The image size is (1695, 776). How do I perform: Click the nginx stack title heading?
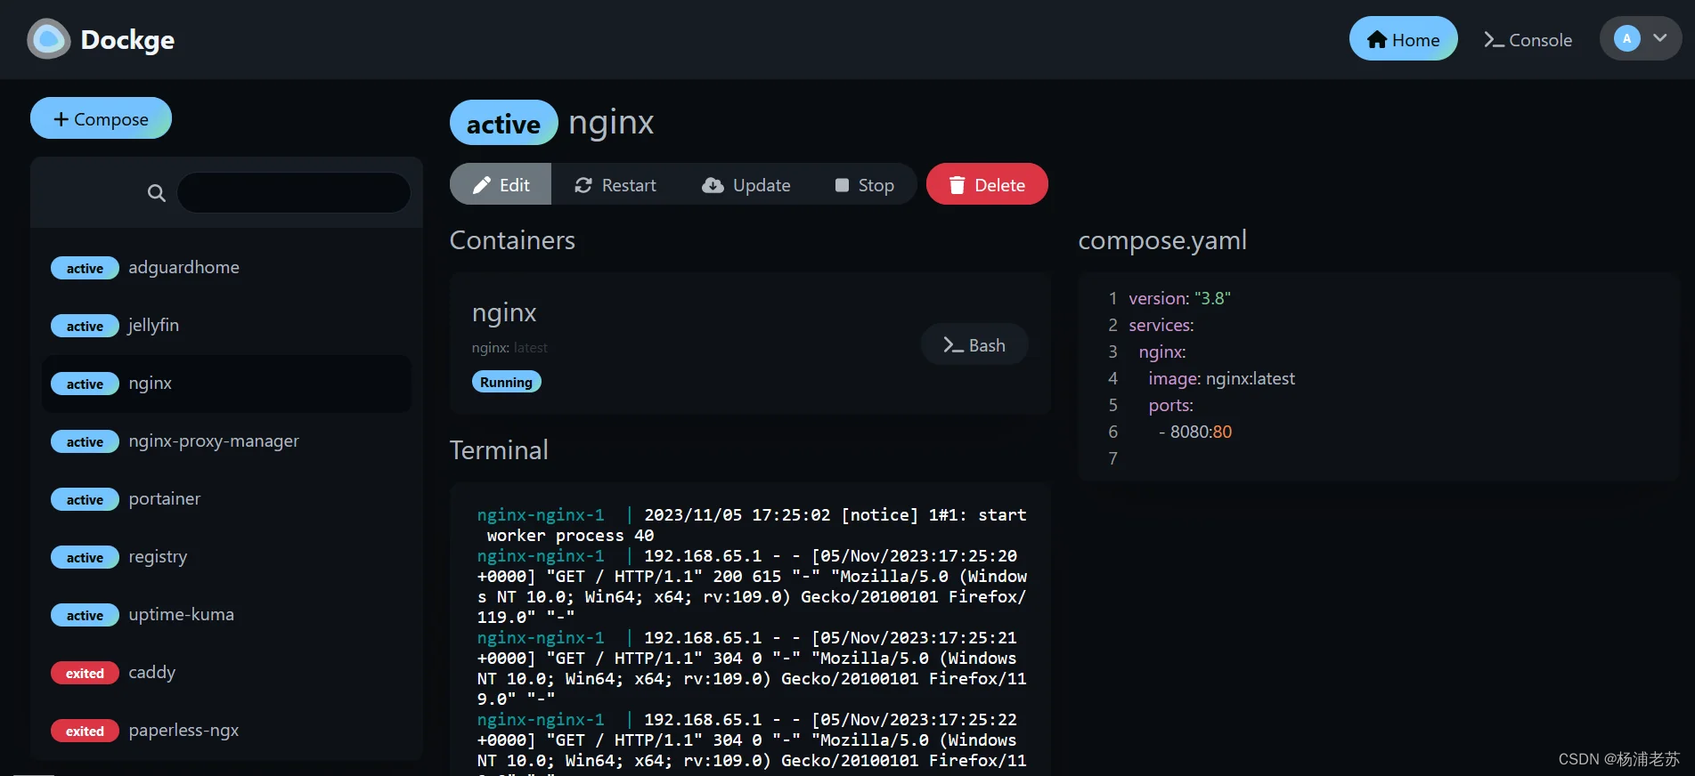pyautogui.click(x=611, y=122)
